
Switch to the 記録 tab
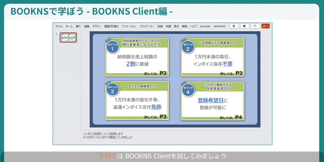160,27
